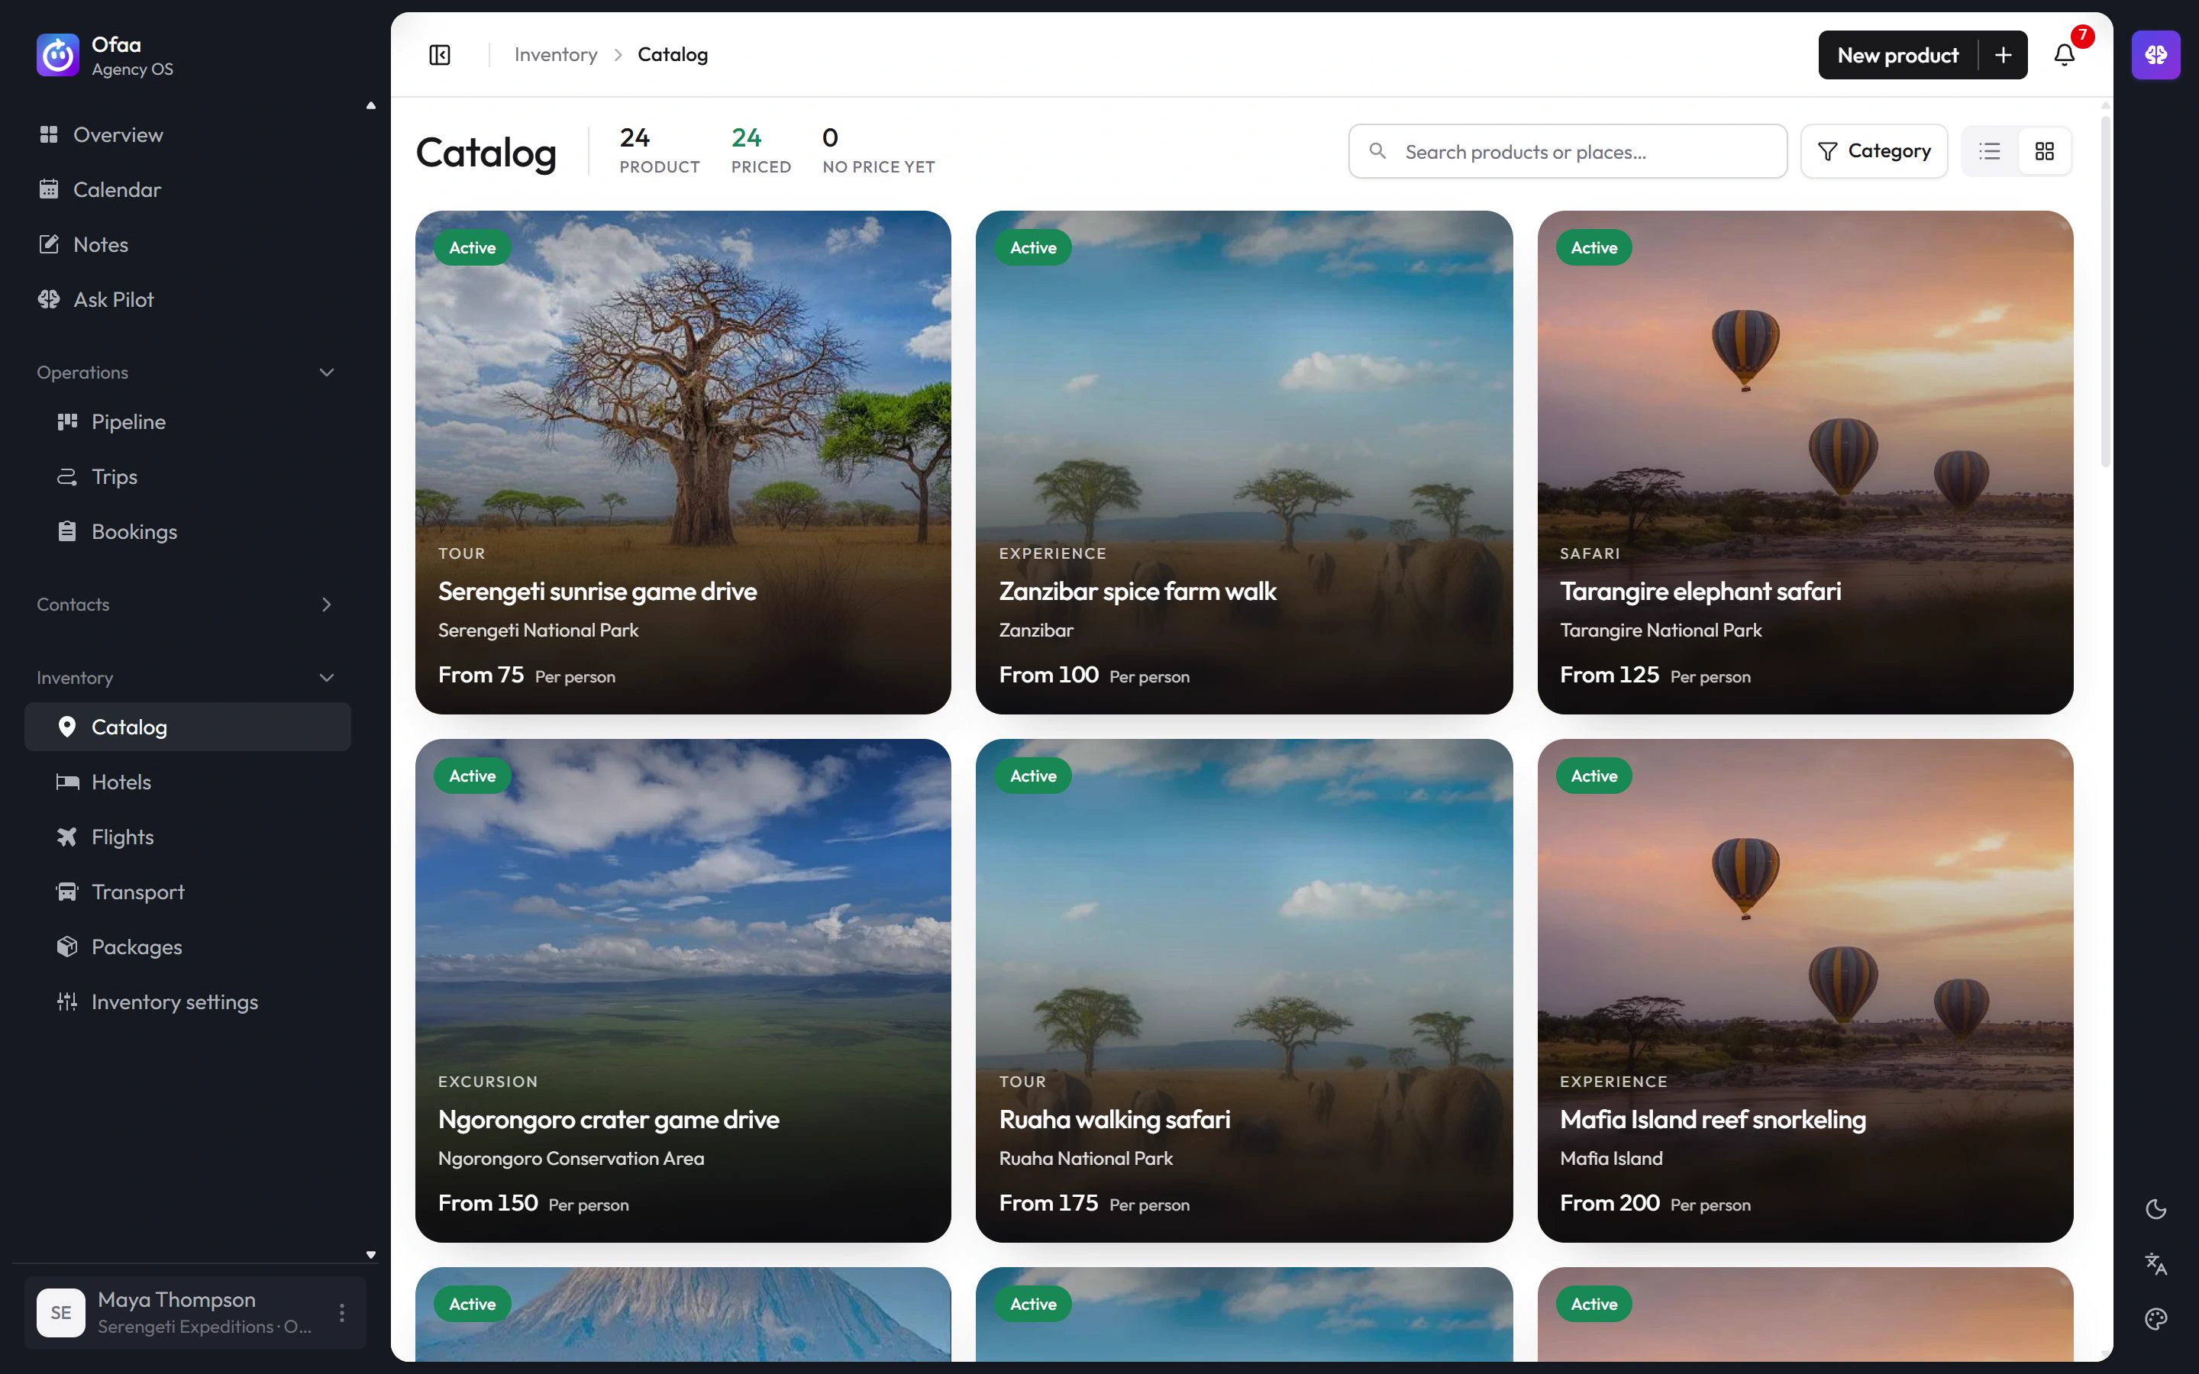Screen dimensions: 2199x1374
Task: Click the Trips route icon
Action: (x=67, y=476)
